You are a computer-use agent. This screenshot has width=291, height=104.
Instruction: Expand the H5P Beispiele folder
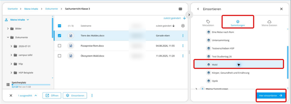tap(11, 73)
